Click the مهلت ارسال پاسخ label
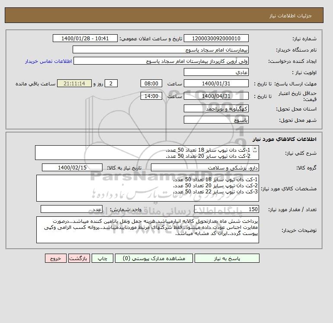This screenshot has width=333, height=323. click(295, 84)
